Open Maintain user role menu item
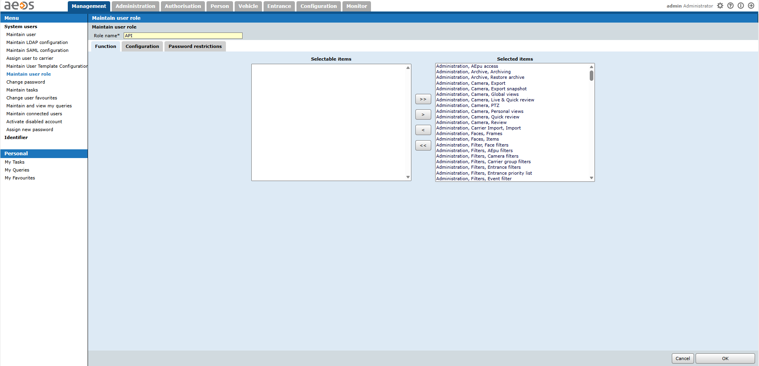 (29, 74)
